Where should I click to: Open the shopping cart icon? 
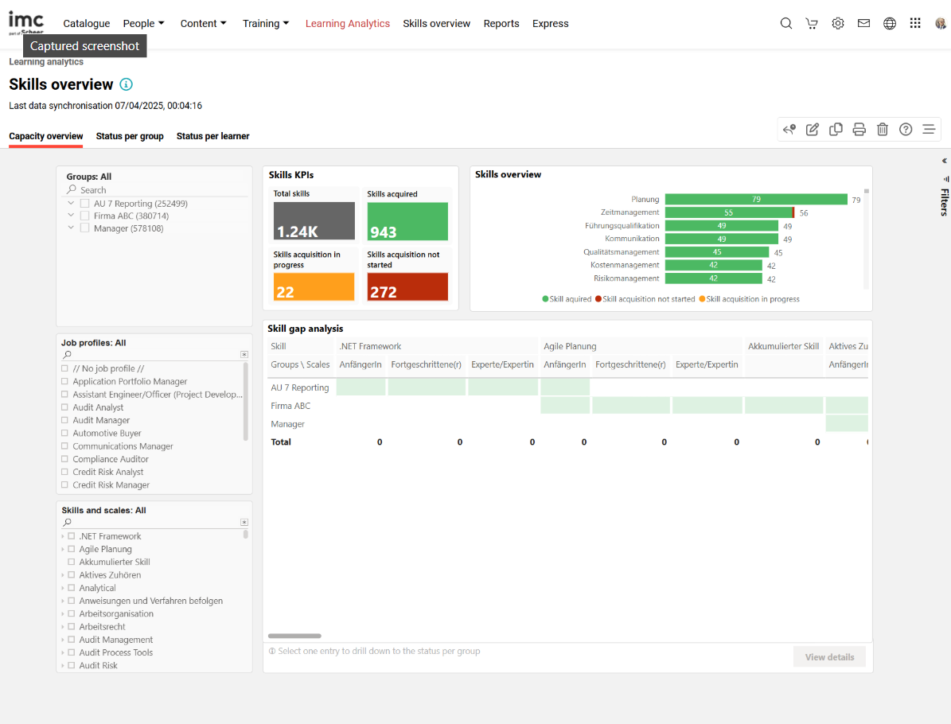pyautogui.click(x=812, y=24)
